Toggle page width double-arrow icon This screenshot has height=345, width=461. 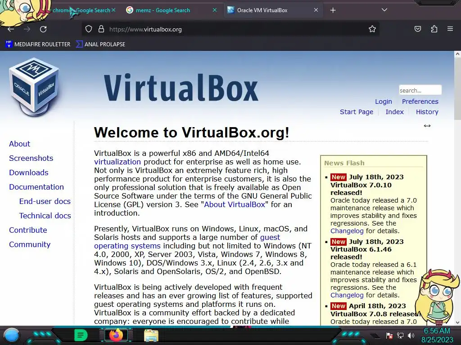point(427,126)
